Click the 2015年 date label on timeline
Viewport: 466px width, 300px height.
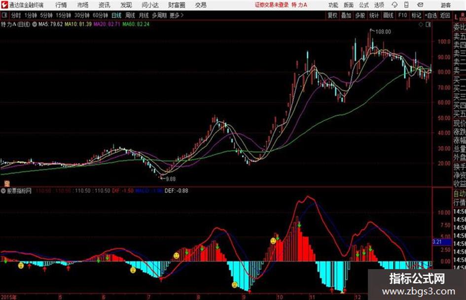coord(8,297)
